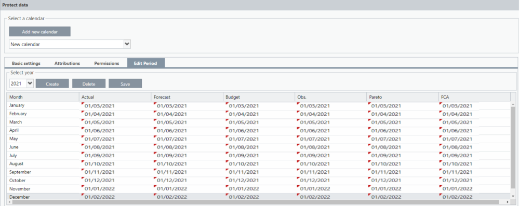The width and height of the screenshot is (532, 206).
Task: Select the August row label
Action: [16, 163]
